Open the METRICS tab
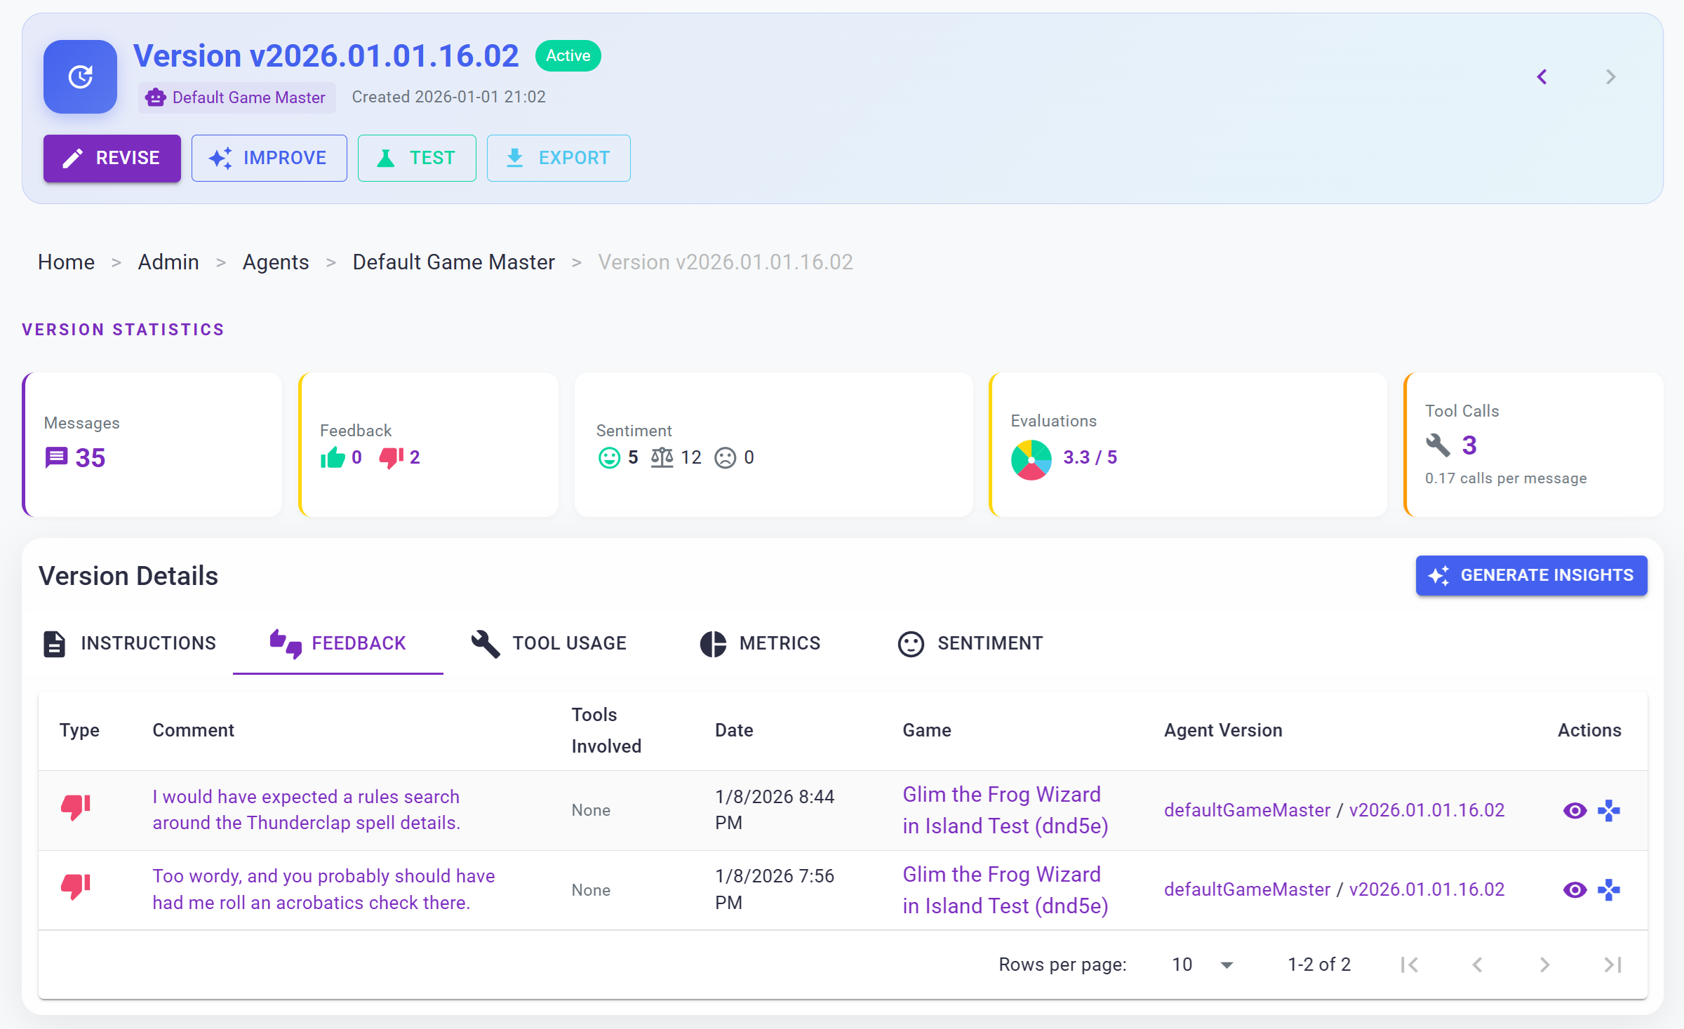 pyautogui.click(x=760, y=643)
